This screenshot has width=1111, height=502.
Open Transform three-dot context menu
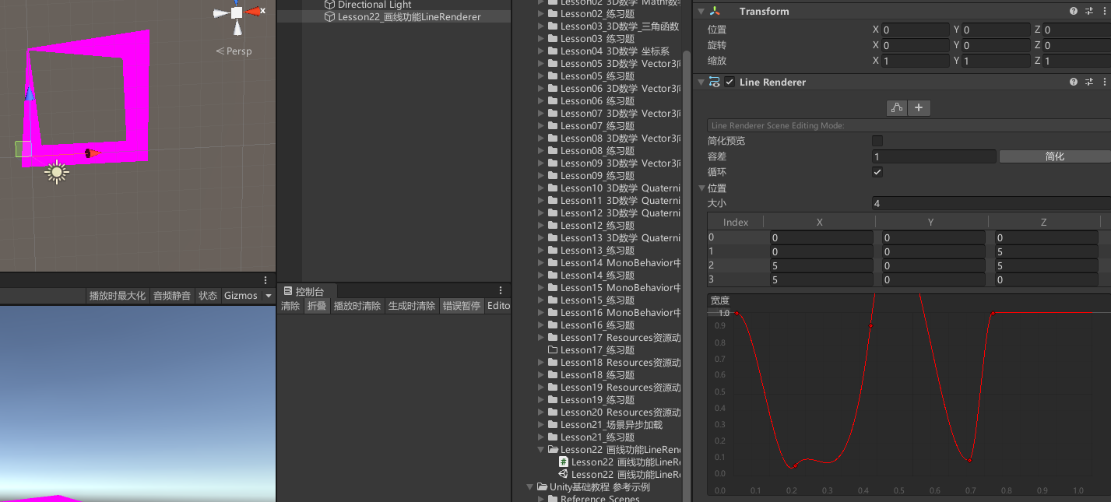coord(1105,11)
